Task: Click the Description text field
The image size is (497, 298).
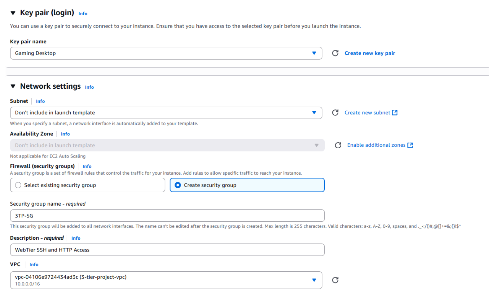Action: point(167,250)
